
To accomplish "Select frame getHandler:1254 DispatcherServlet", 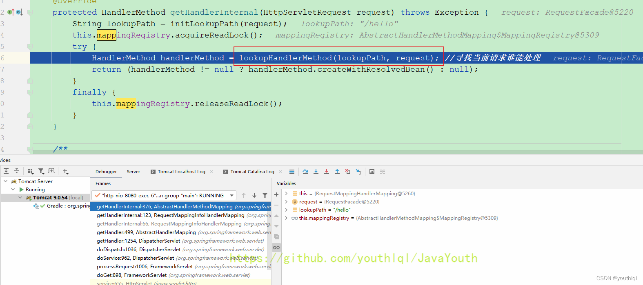I will (181, 241).
